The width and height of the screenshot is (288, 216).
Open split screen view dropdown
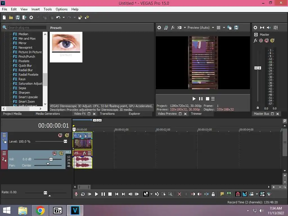pos(185,28)
